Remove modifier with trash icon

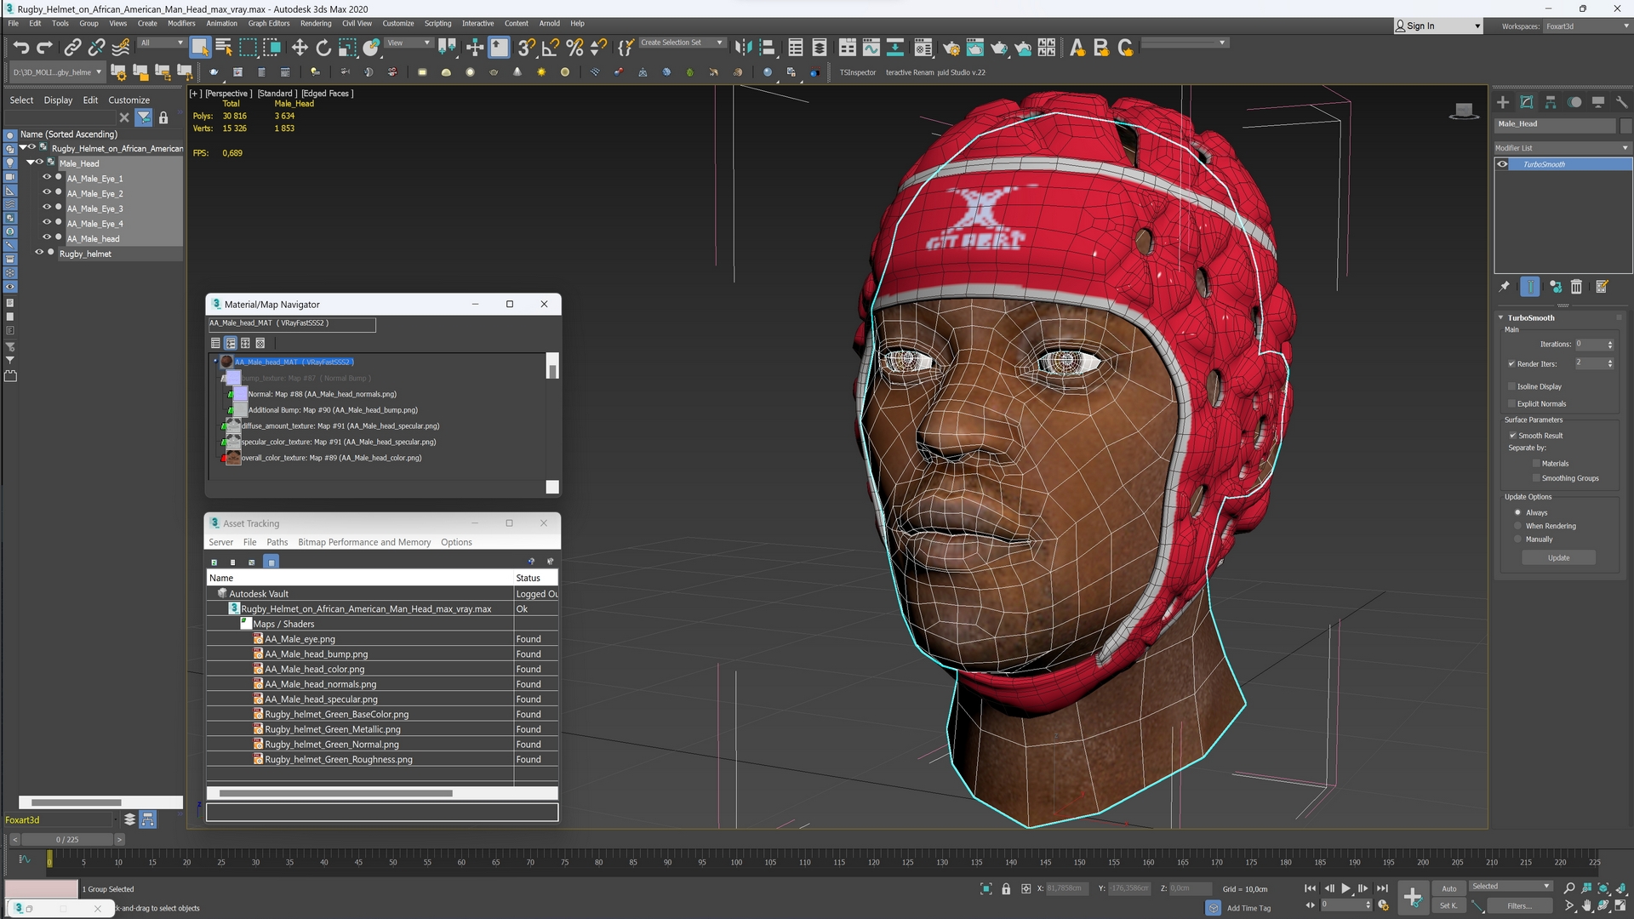click(1576, 287)
